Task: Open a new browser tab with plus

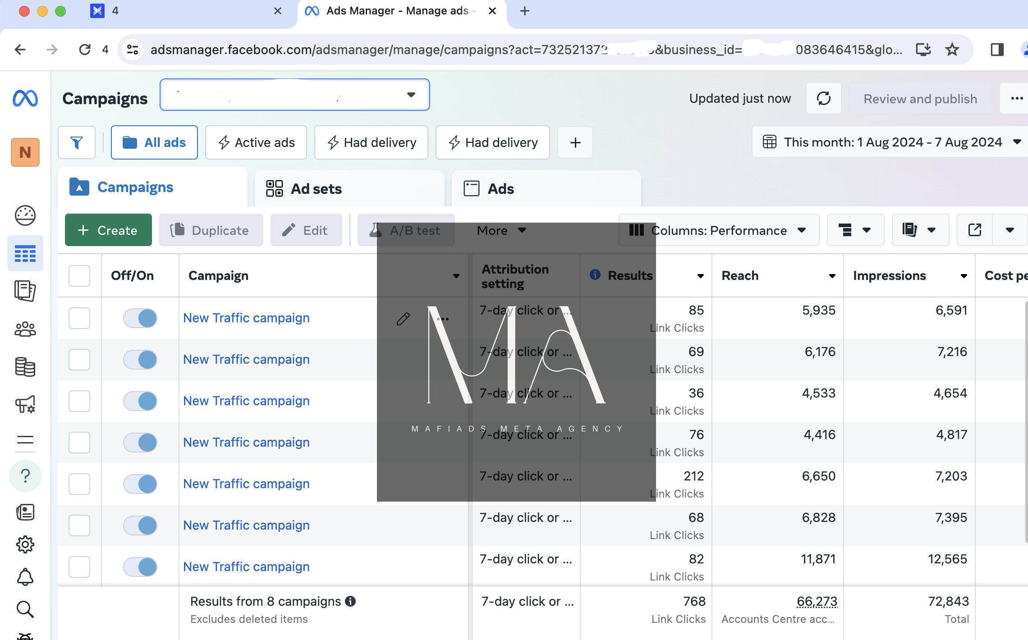Action: click(525, 11)
